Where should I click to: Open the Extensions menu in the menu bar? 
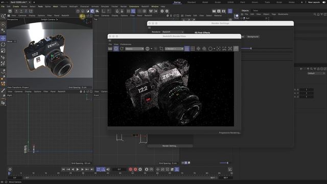point(134,7)
